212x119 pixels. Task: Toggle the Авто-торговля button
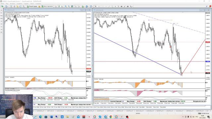(47, 6)
